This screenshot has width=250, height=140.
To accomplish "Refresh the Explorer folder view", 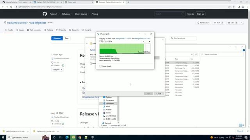I will pyautogui.click(x=196, y=54).
